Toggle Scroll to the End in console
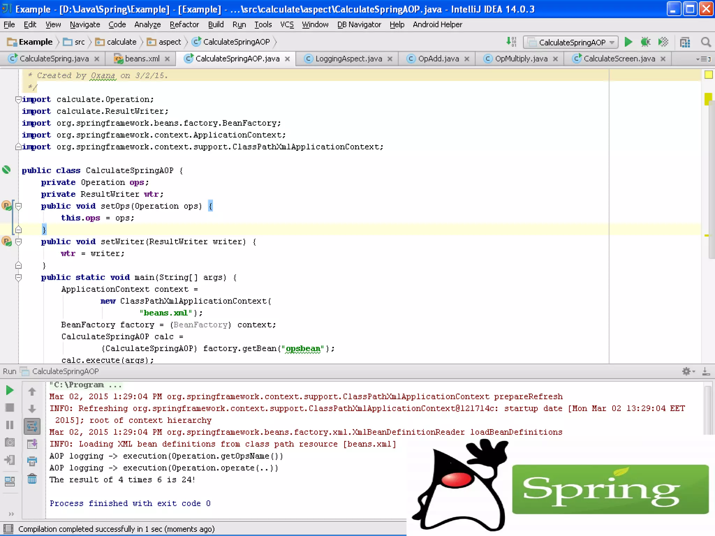 [x=32, y=444]
